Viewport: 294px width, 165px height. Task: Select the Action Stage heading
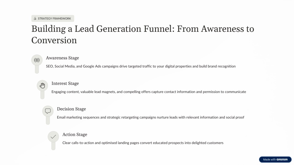click(75, 134)
